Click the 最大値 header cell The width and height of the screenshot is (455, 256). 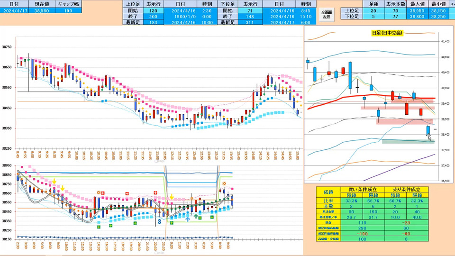point(417,4)
